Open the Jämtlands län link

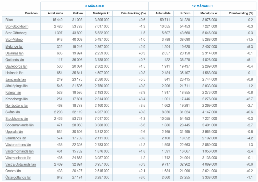15,79
